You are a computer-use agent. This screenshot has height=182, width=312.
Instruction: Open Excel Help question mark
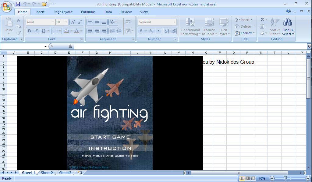click(289, 11)
